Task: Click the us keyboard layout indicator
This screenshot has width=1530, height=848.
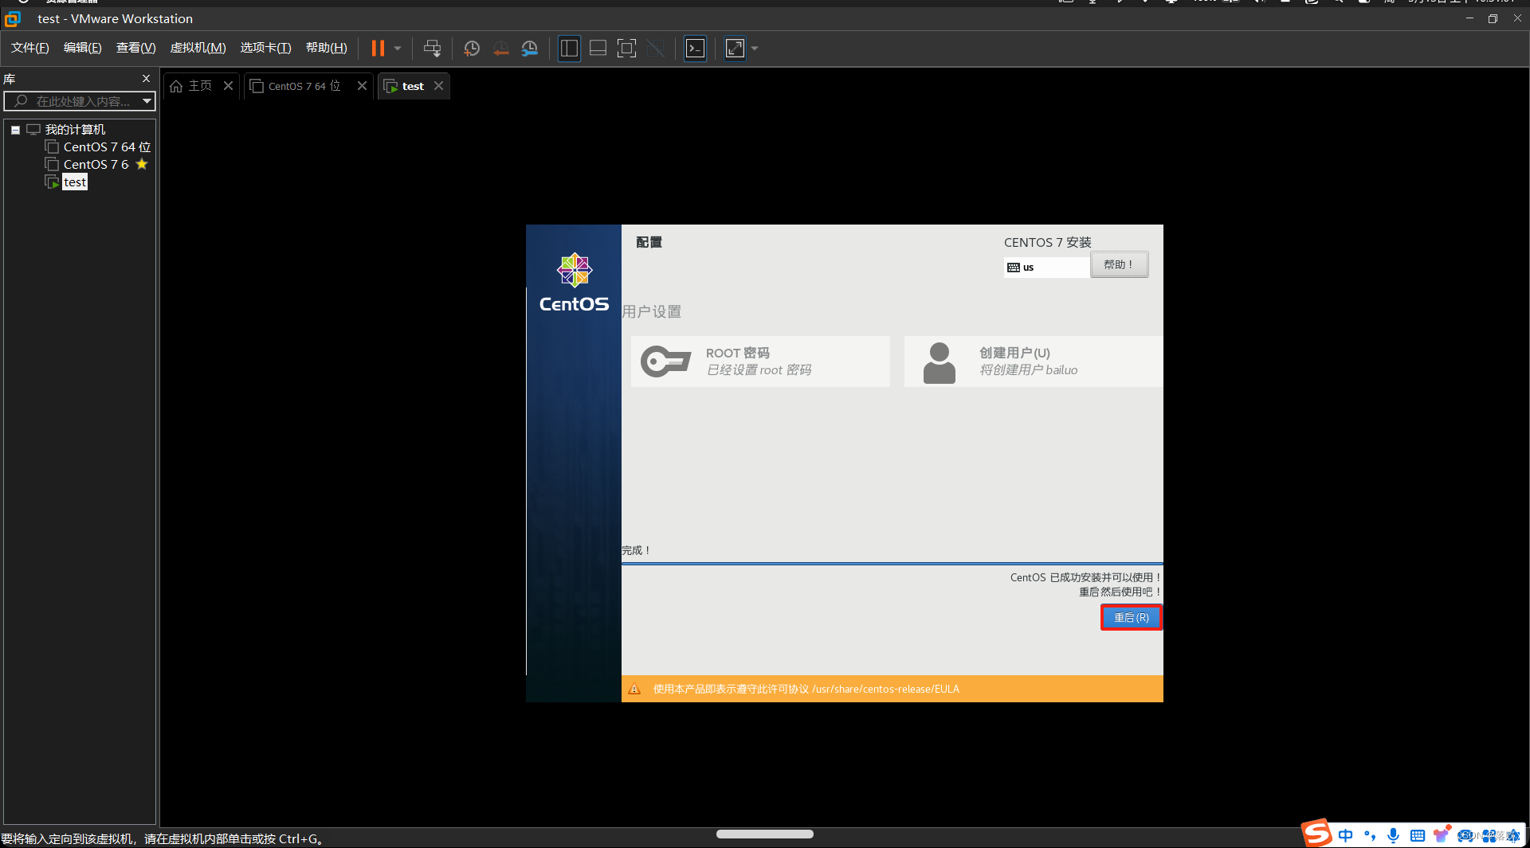Action: pos(1046,268)
